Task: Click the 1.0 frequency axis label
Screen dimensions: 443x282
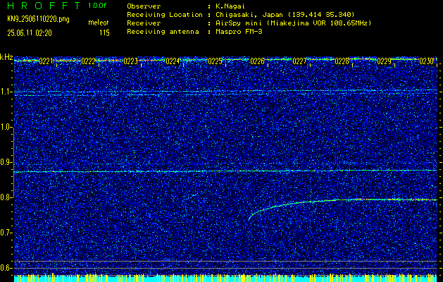Action: 6,127
